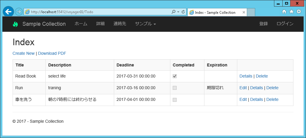Open a new blank browser tab
This screenshot has height=138, width=306.
click(251, 12)
